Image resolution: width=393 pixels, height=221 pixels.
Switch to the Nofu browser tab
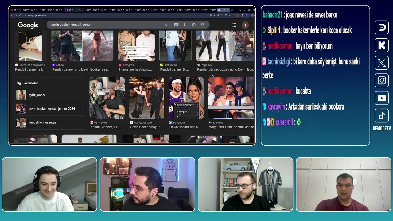coord(79,10)
